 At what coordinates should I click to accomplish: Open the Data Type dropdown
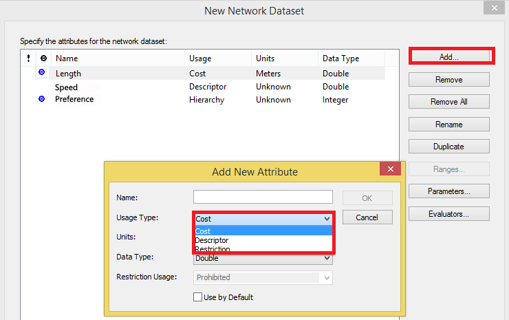(263, 259)
